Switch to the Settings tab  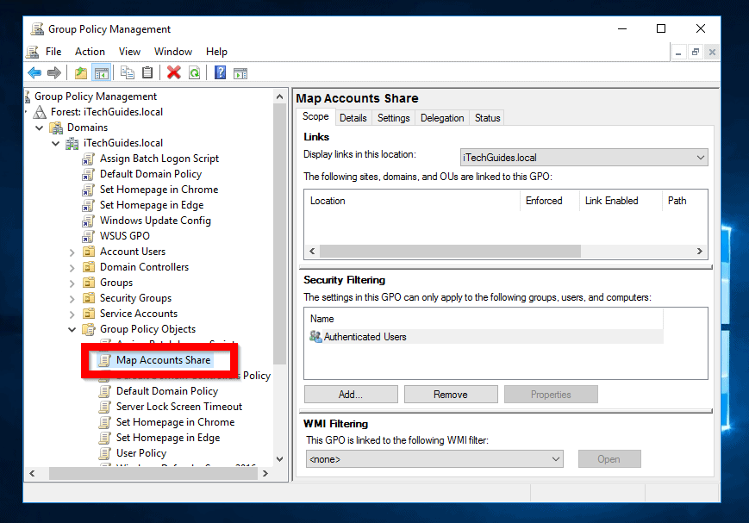click(x=393, y=117)
